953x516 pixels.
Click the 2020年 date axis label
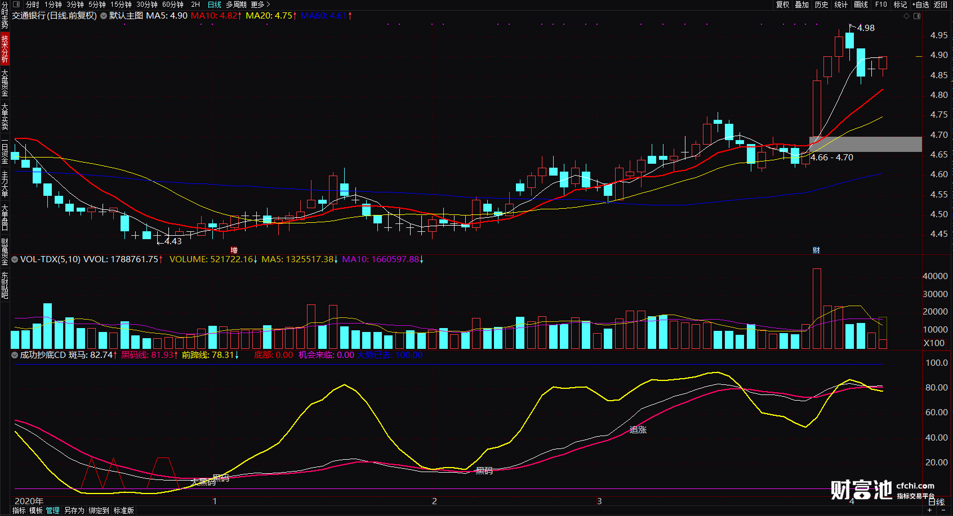(29, 501)
